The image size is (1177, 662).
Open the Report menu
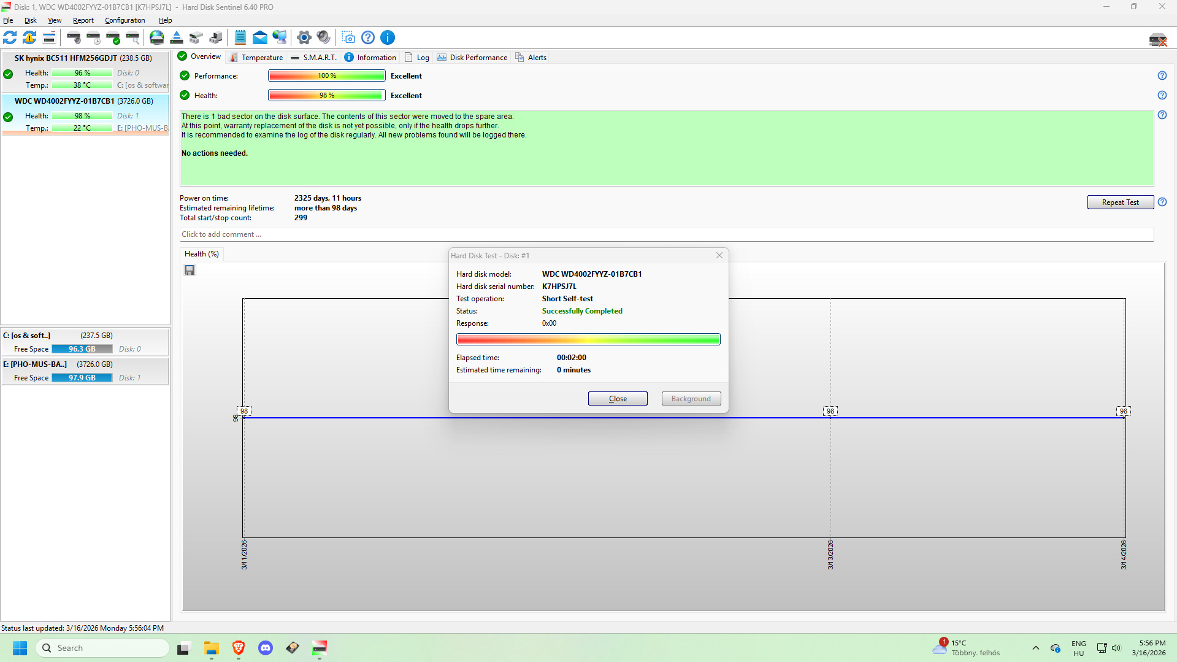point(83,20)
